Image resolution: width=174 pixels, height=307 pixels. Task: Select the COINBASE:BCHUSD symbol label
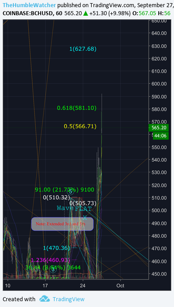(28, 13)
